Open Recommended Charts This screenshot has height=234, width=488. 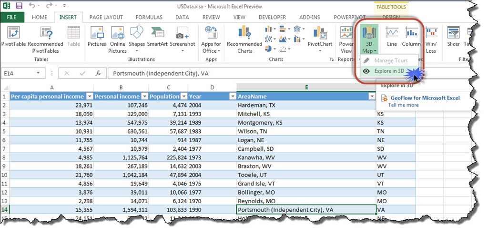coord(244,40)
